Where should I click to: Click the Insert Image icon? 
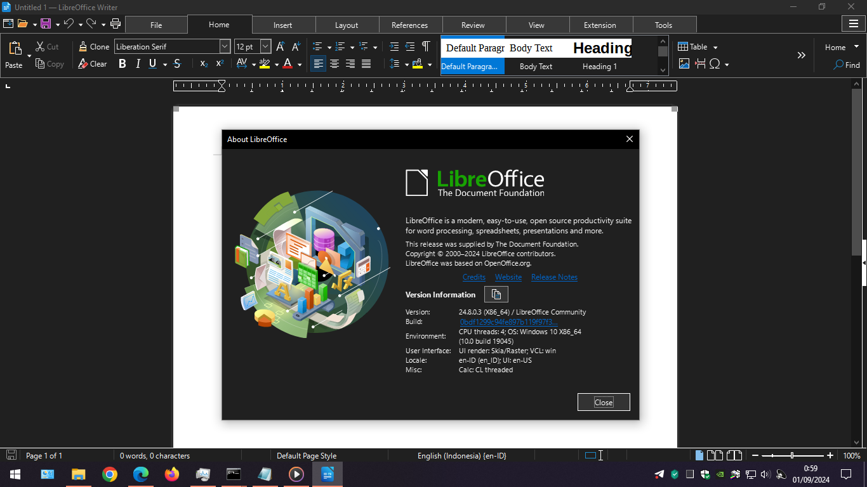tap(684, 63)
